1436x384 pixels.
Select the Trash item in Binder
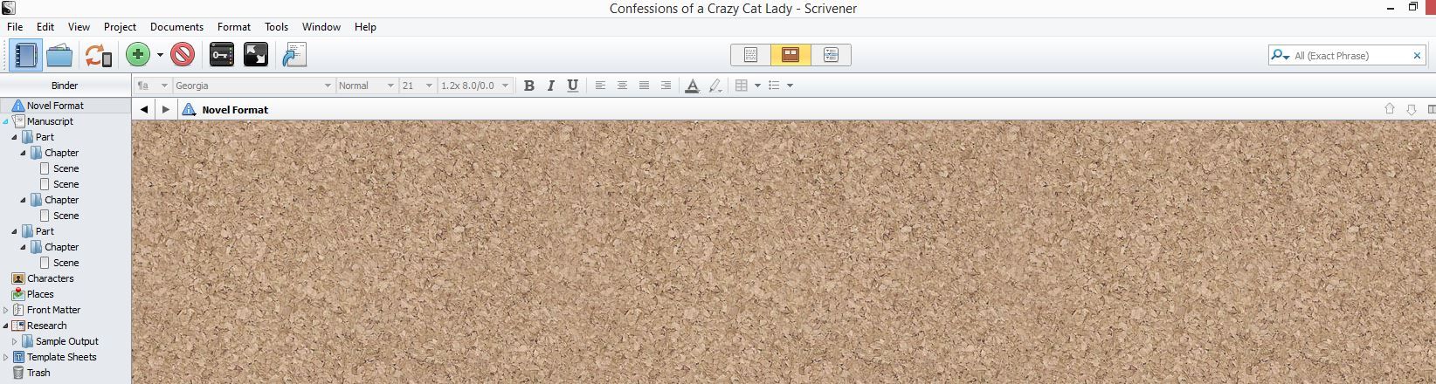(x=38, y=373)
